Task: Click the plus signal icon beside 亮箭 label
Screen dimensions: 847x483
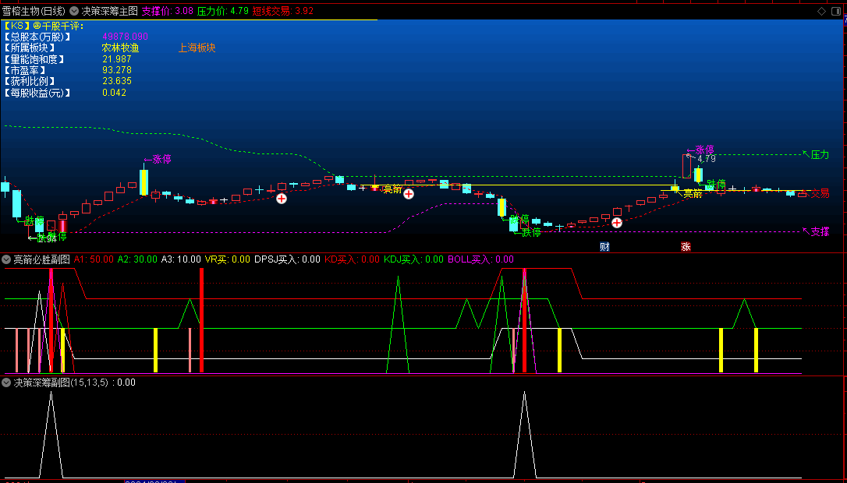Action: click(409, 193)
